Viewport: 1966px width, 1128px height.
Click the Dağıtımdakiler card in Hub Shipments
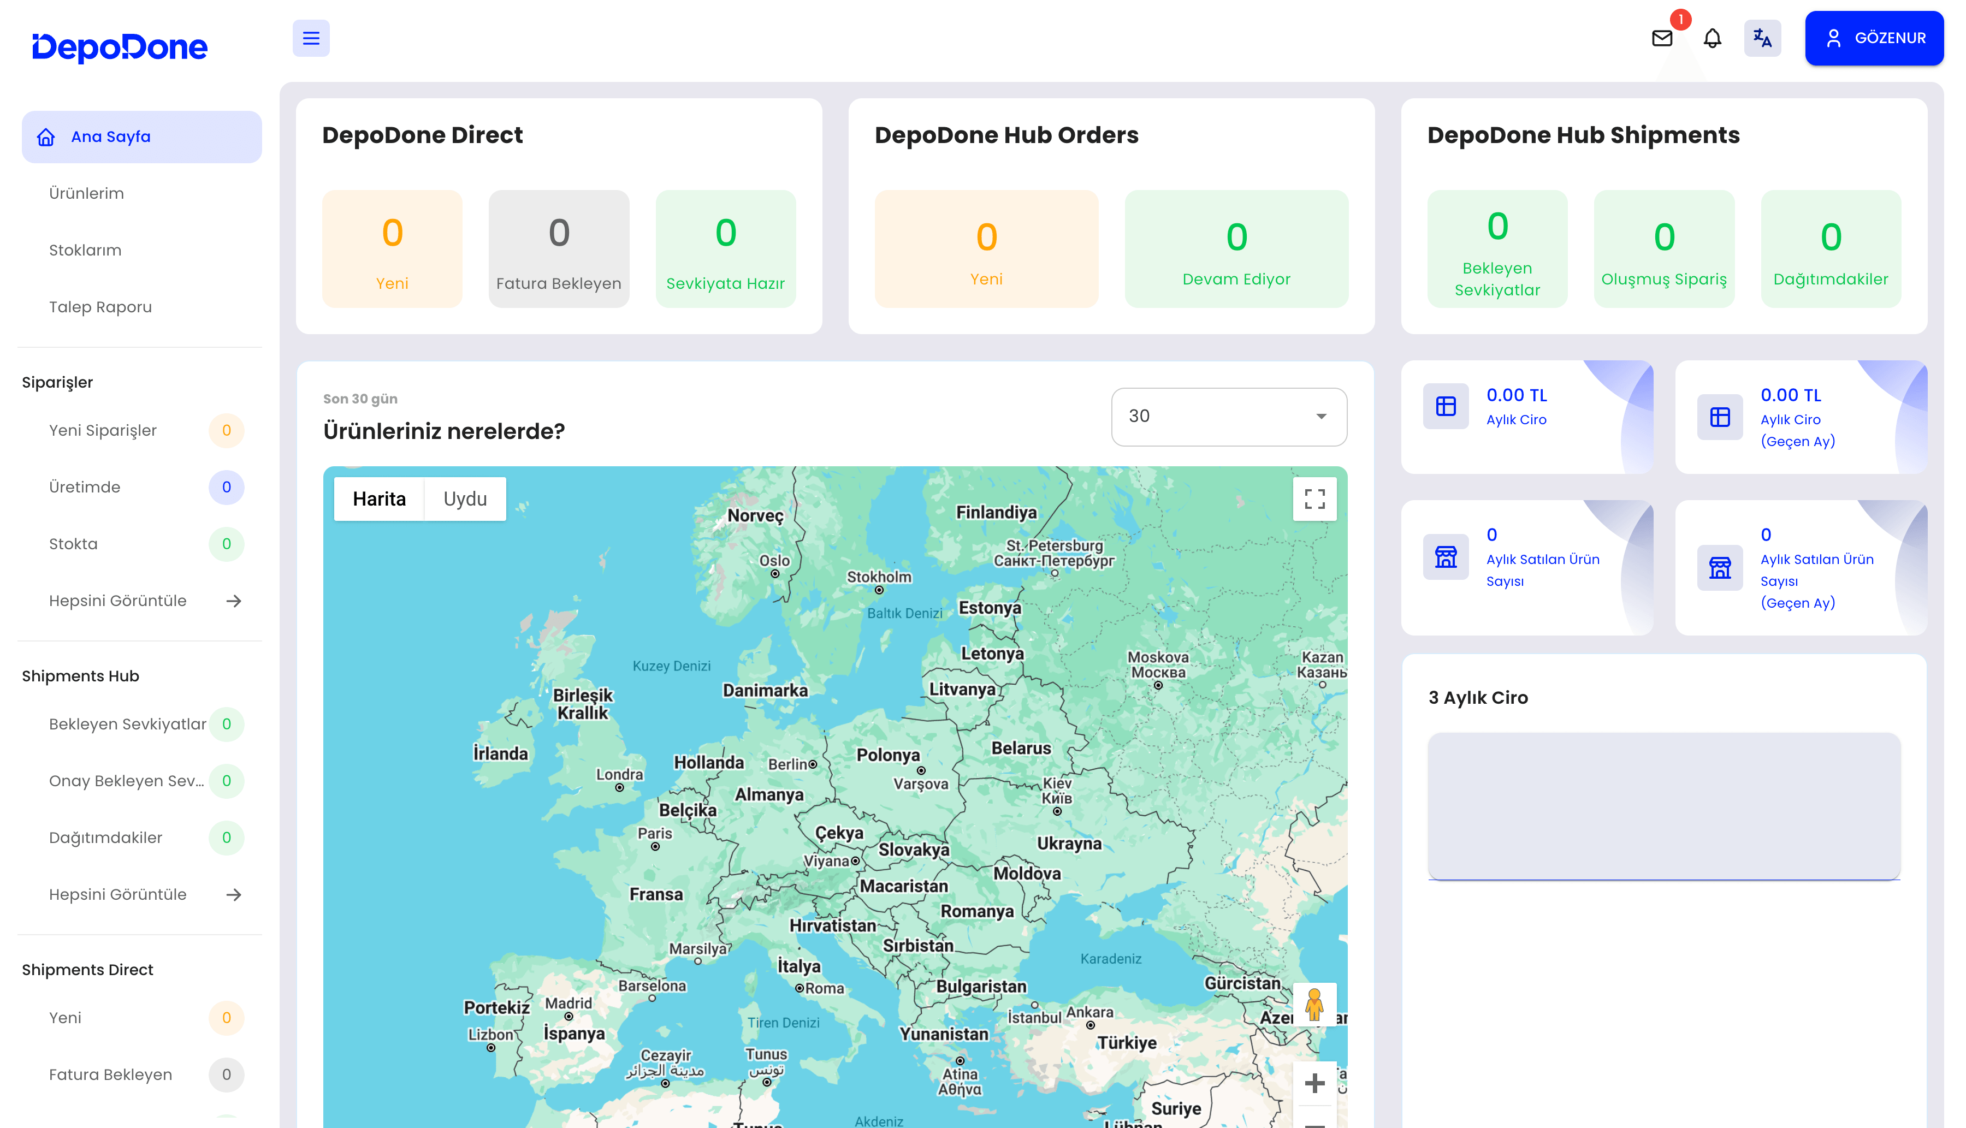1831,248
